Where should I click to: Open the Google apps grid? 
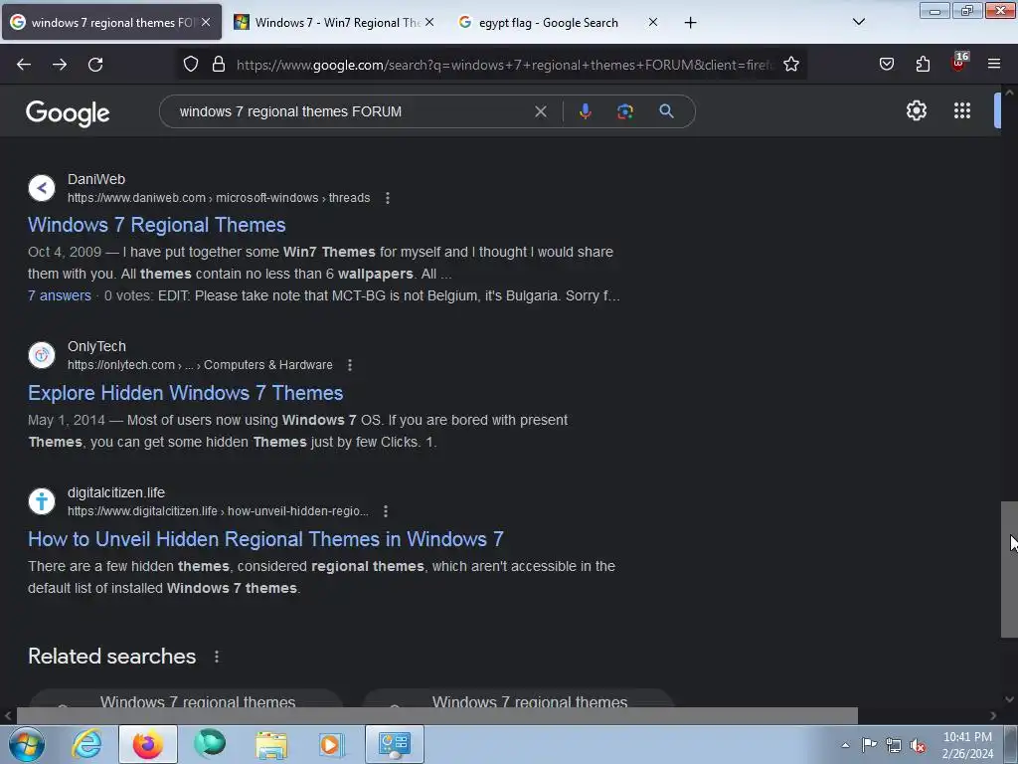[962, 110]
